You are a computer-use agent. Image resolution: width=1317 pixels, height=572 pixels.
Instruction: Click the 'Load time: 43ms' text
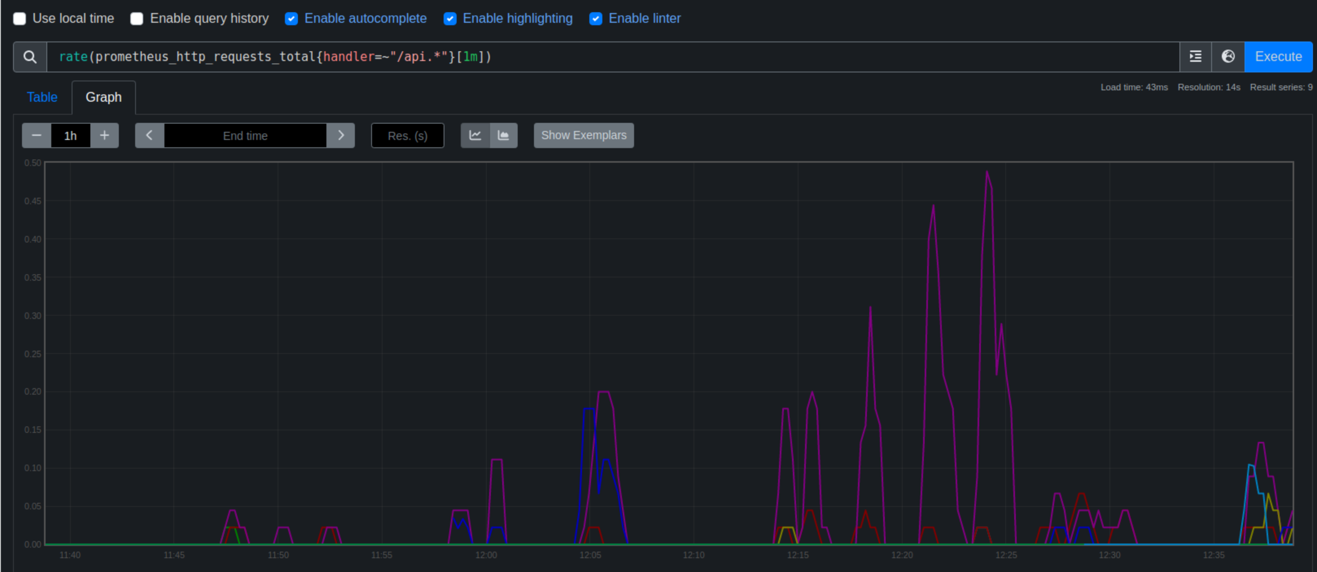click(x=1134, y=87)
